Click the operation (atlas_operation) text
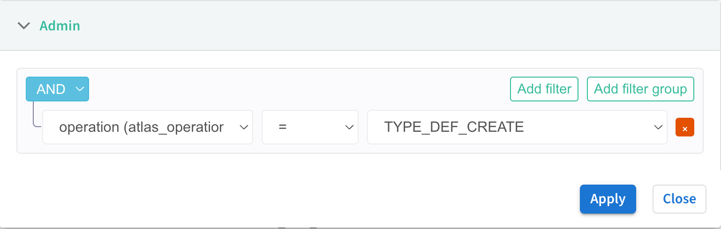Viewport: 721px width, 229px height. point(141,127)
